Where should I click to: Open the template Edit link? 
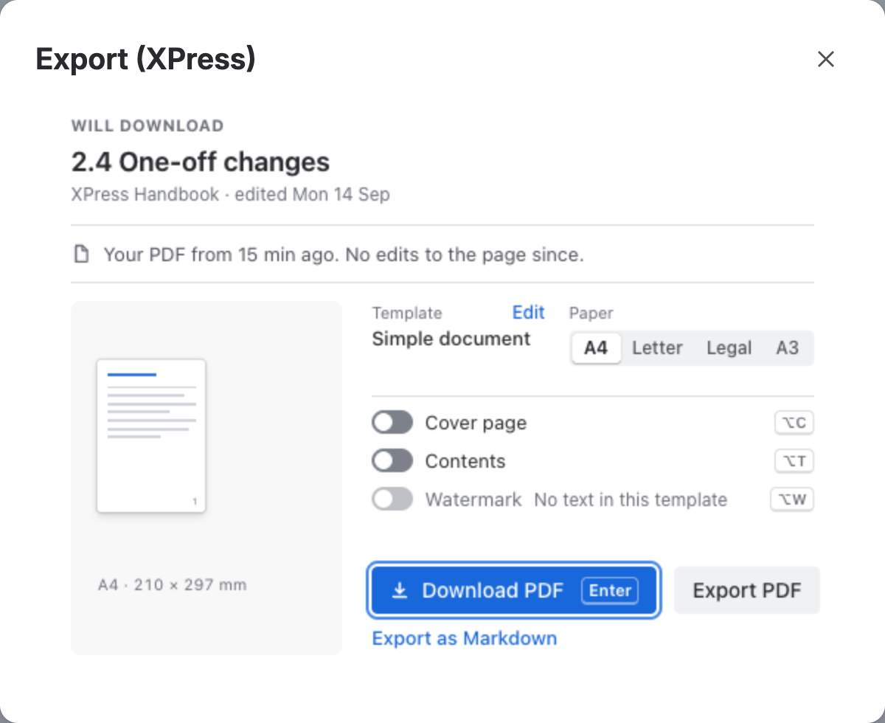tap(528, 312)
